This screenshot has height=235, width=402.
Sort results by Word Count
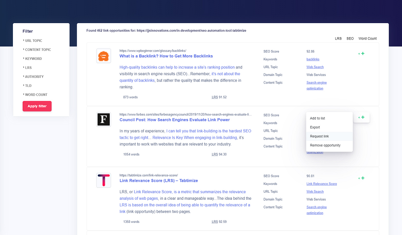[367, 38]
